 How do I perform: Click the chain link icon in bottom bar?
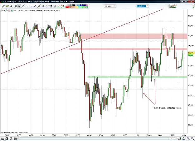[x=11, y=139]
